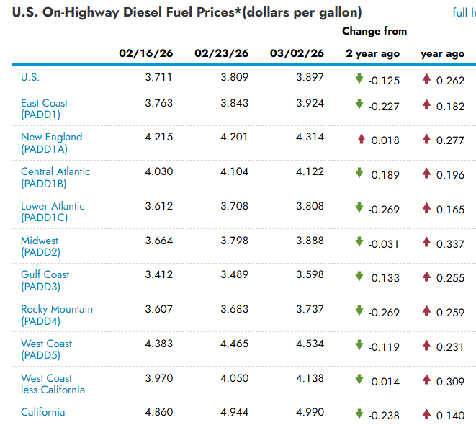Screen dimensions: 476x425
Task: Click green down arrow beside -0.119 West Coast
Action: tap(359, 346)
